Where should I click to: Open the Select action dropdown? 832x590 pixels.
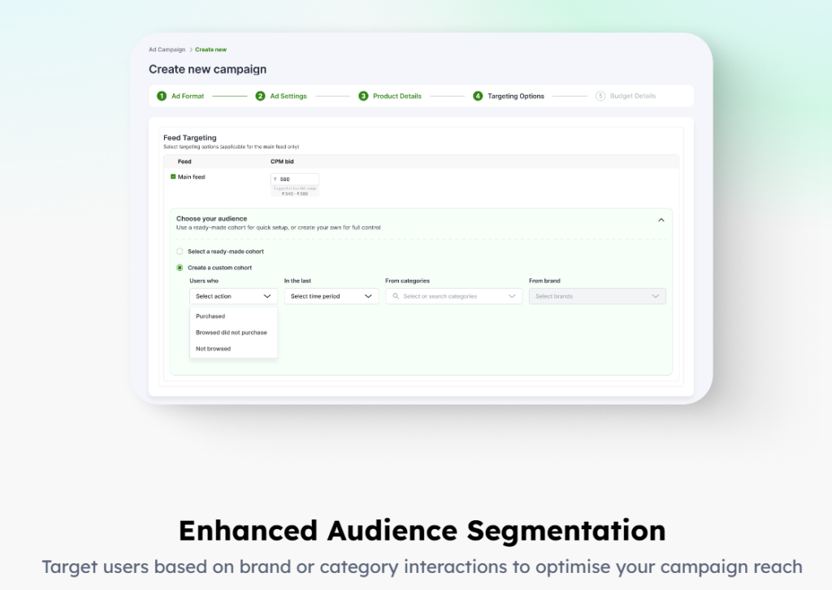233,297
